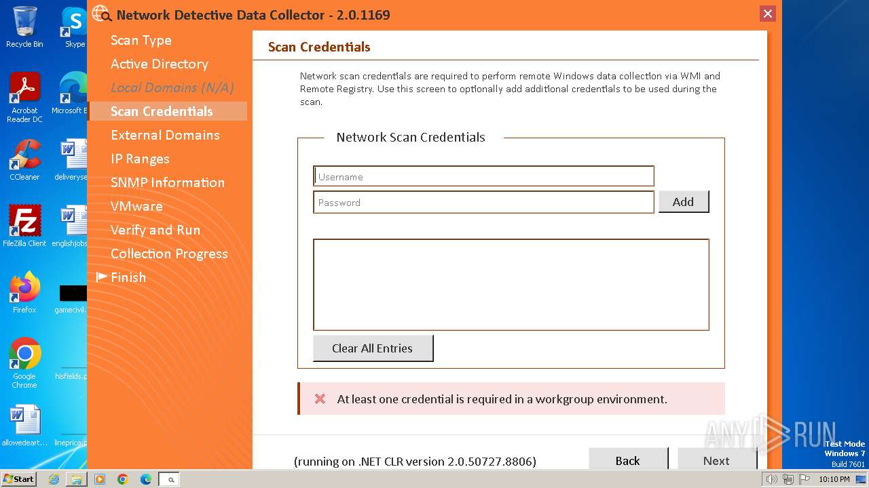Click the volume speaker tray icon
Image resolution: width=869 pixels, height=488 pixels.
(771, 479)
